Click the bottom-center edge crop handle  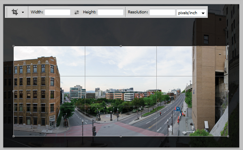pyautogui.click(x=121, y=136)
